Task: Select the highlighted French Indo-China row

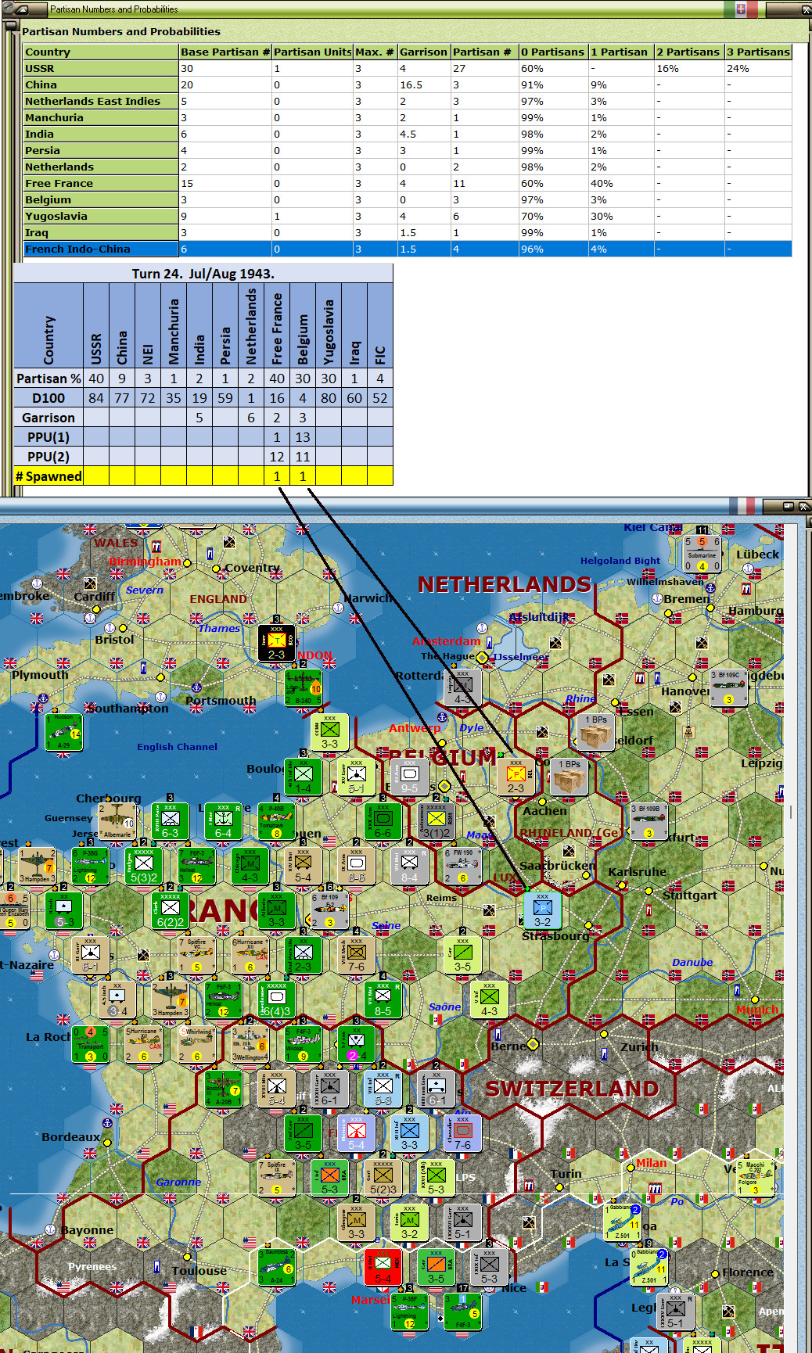Action: tap(407, 249)
